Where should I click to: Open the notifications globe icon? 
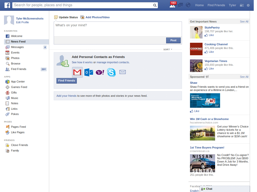[x=188, y=5]
